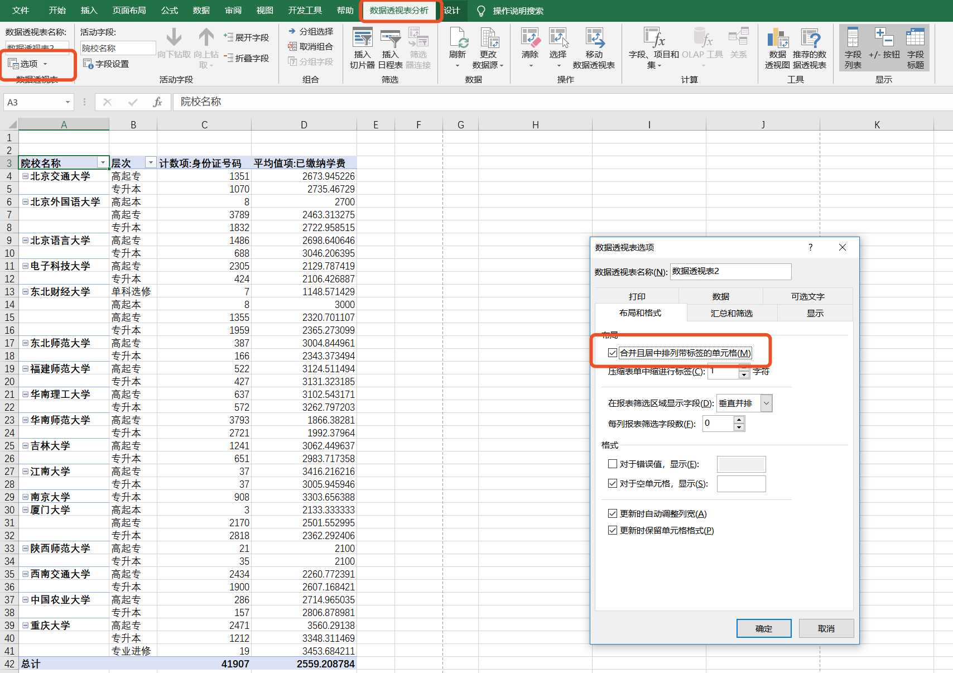Click Group Selection (分组选择)
The width and height of the screenshot is (953, 673).
tap(311, 32)
